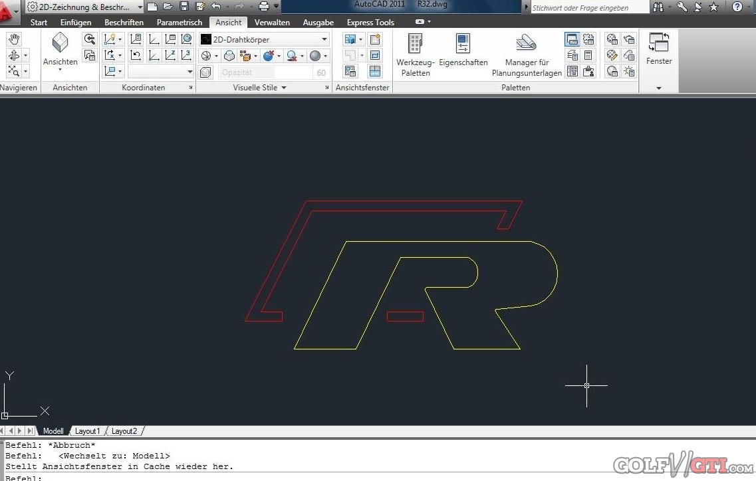Image resolution: width=756 pixels, height=481 pixels.
Task: Click the Undo arrow icon
Action: click(215, 7)
